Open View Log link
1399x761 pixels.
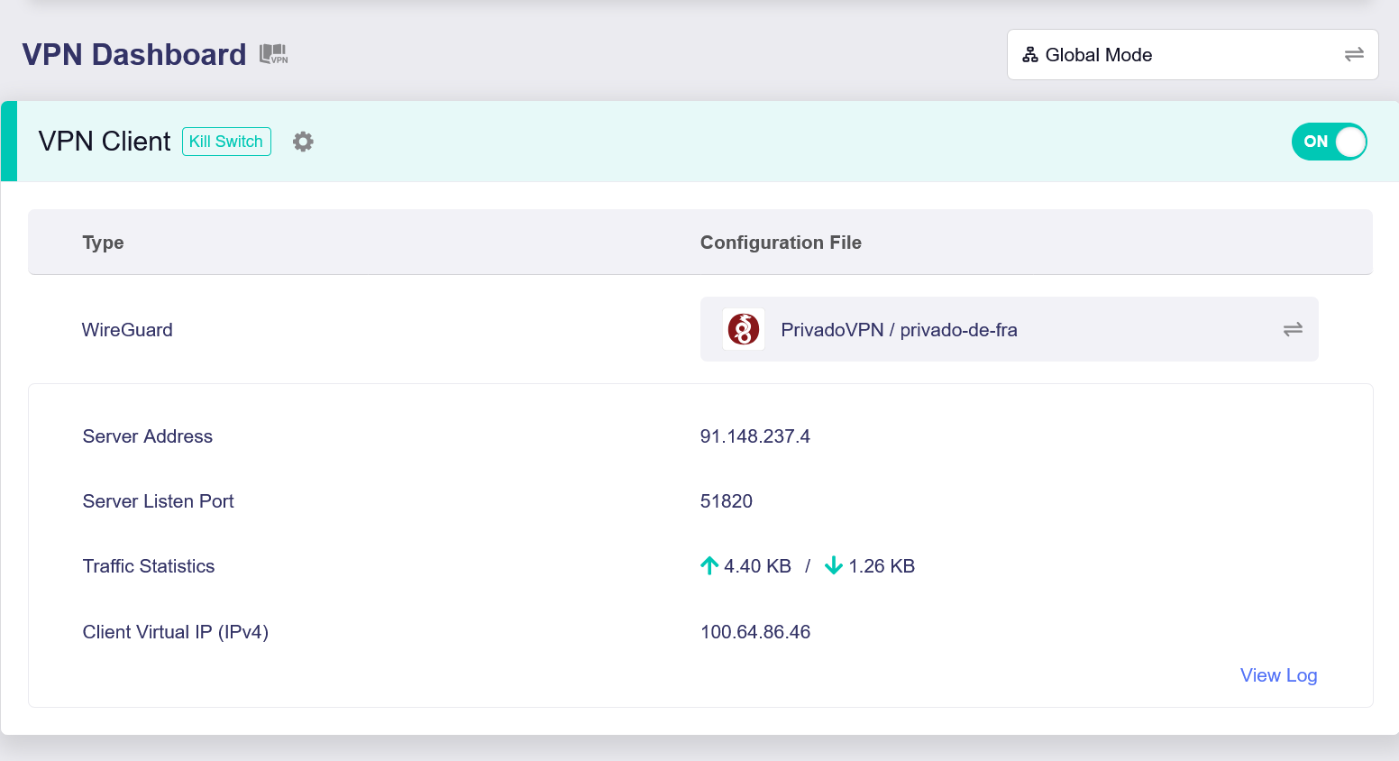pos(1277,675)
